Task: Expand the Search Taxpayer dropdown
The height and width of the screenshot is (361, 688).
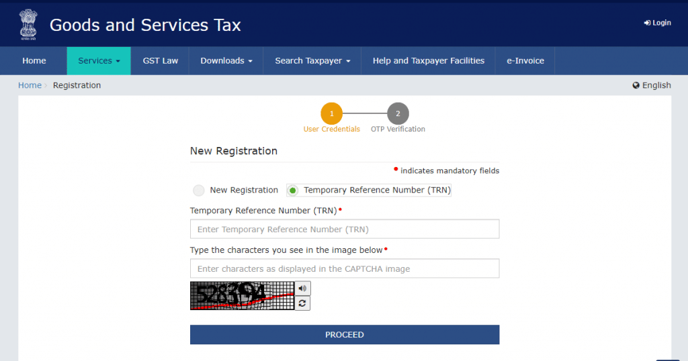Action: click(312, 61)
